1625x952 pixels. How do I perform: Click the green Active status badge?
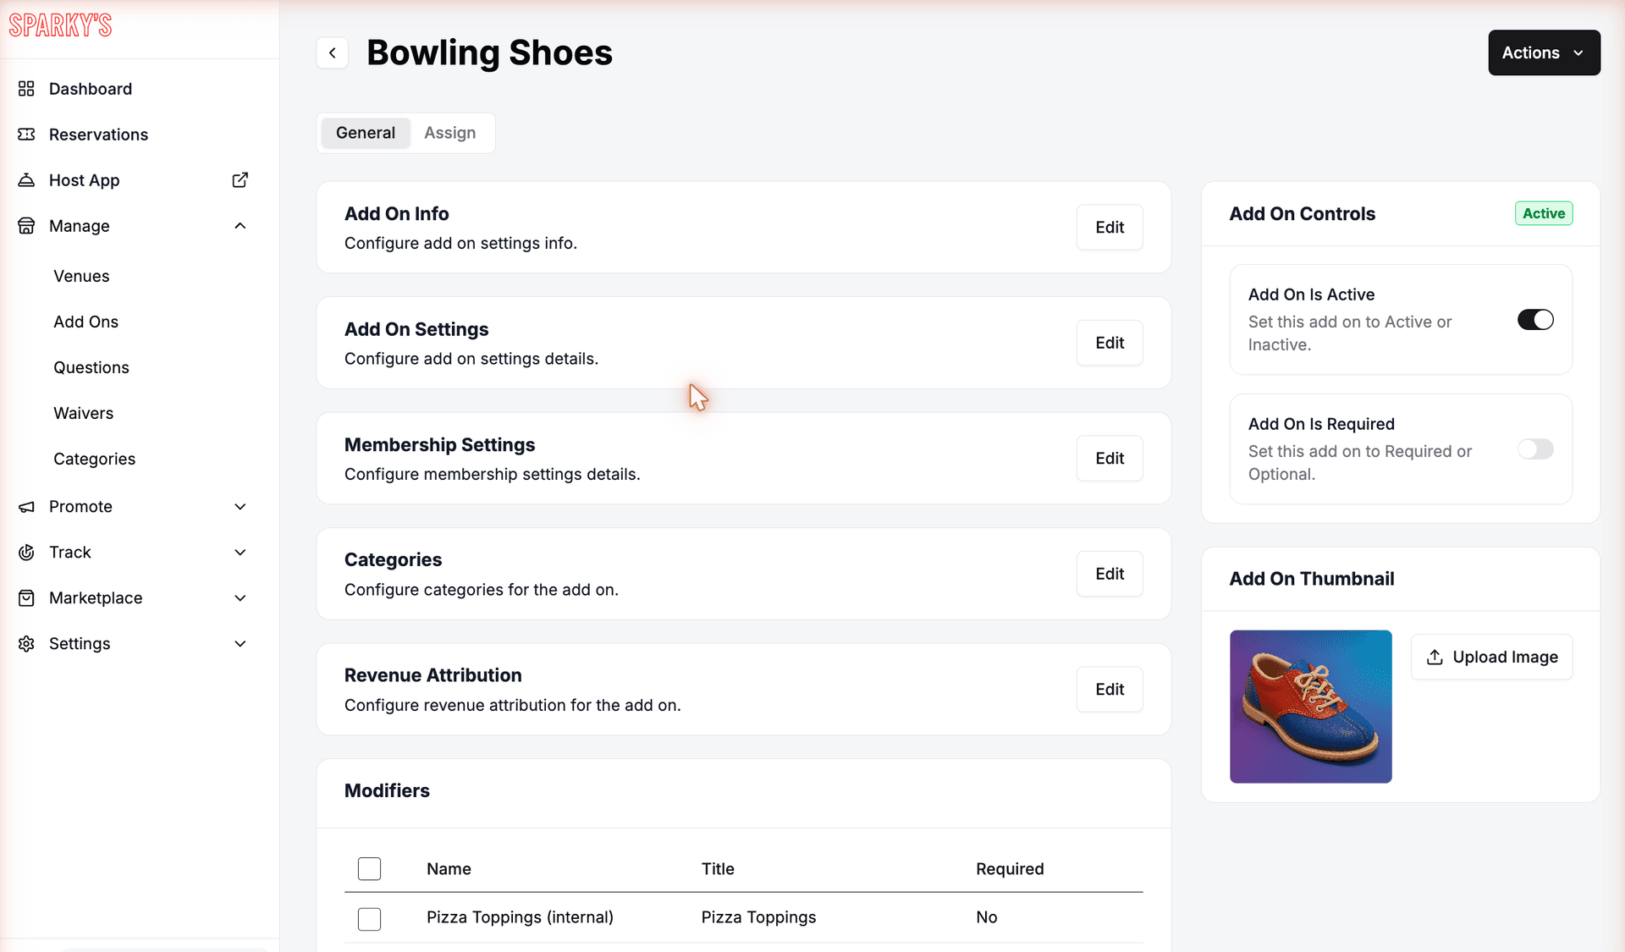click(x=1544, y=213)
